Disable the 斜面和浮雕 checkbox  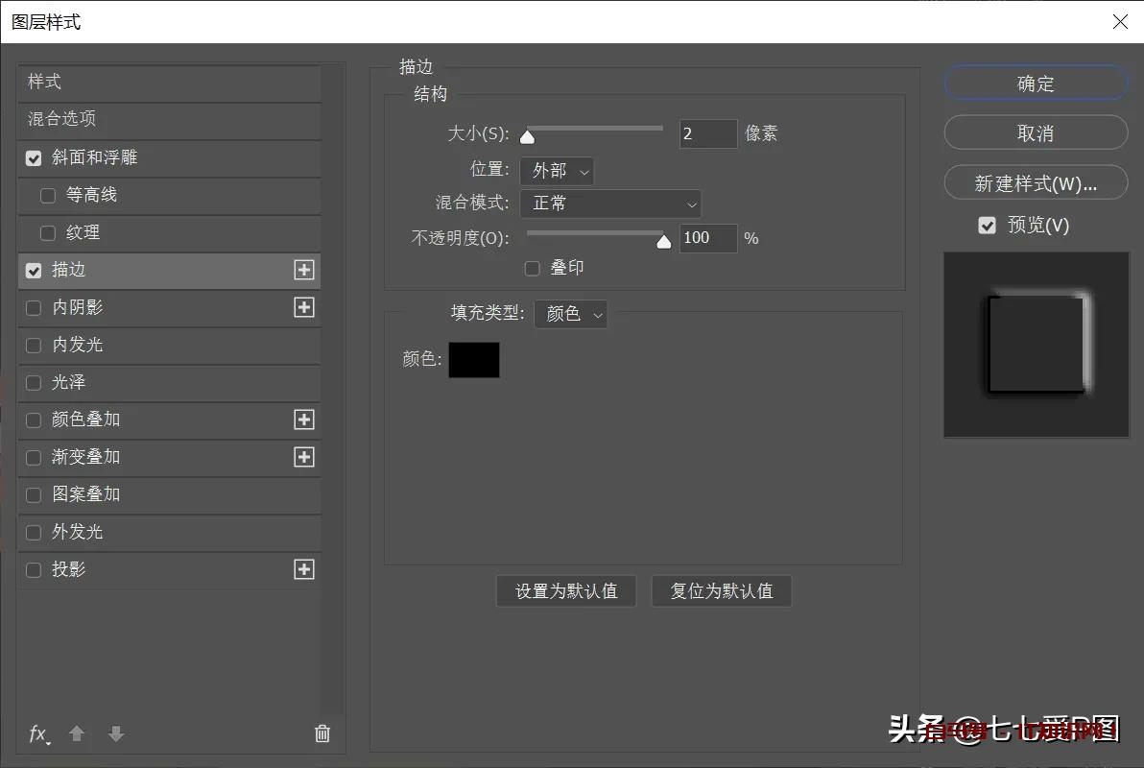pyautogui.click(x=34, y=158)
